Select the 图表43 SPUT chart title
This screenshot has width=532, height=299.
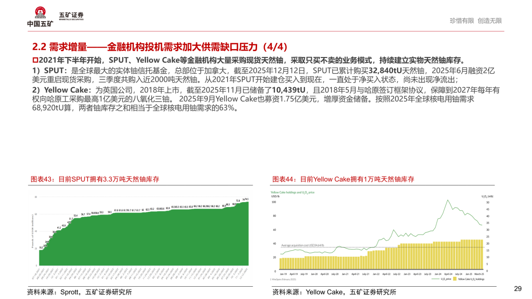[95, 179]
